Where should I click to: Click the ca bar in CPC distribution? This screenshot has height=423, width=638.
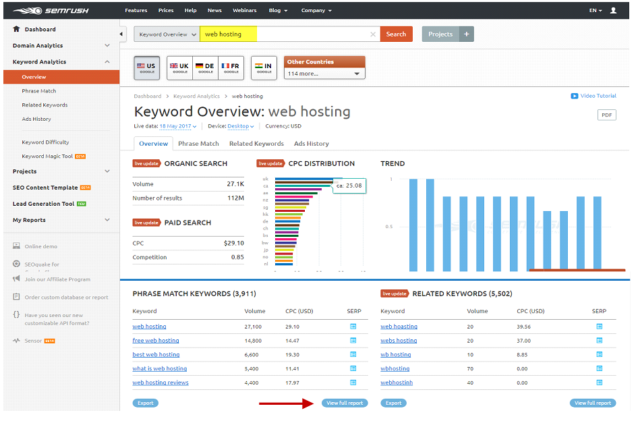(x=303, y=186)
